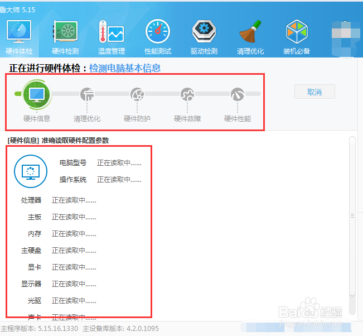Image resolution: width=363 pixels, height=336 pixels.
Task: Click the 内存 label
Action: point(35,234)
